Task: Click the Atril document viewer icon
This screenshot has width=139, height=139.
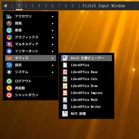Action: pos(65,58)
